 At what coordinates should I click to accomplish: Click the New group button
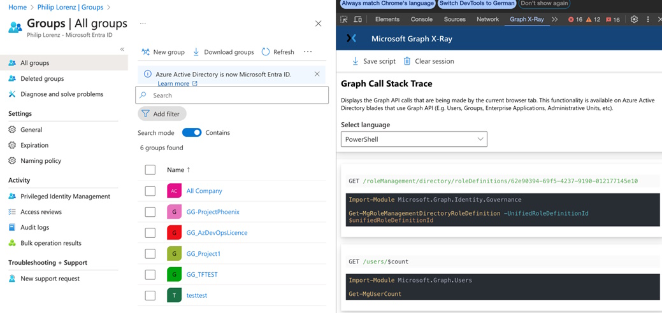(163, 52)
